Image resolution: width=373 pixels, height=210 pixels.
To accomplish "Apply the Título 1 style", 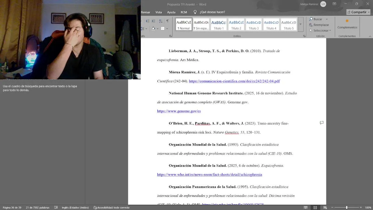I will point(219,24).
